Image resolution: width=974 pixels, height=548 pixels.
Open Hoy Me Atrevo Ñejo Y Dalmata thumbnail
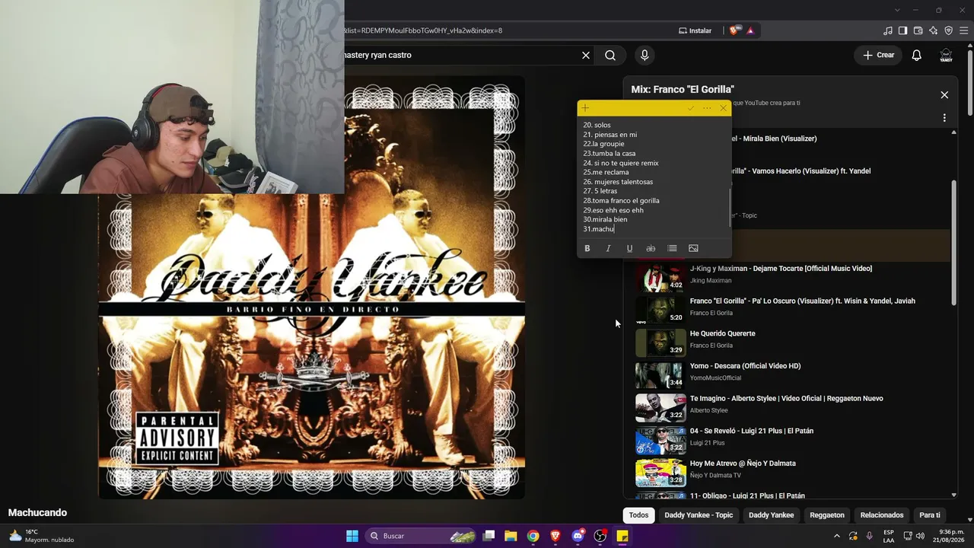[660, 472]
